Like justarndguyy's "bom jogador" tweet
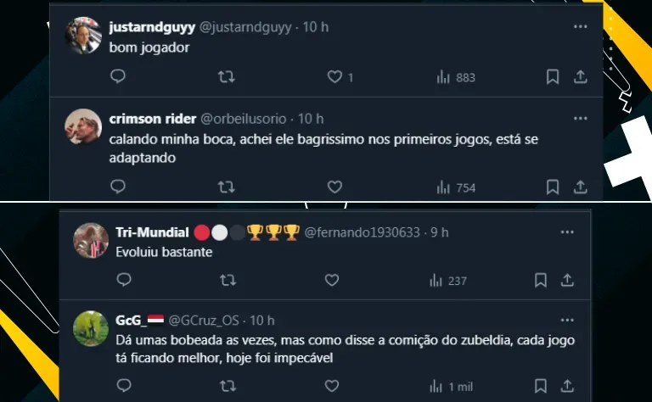The width and height of the screenshot is (652, 402). point(334,77)
